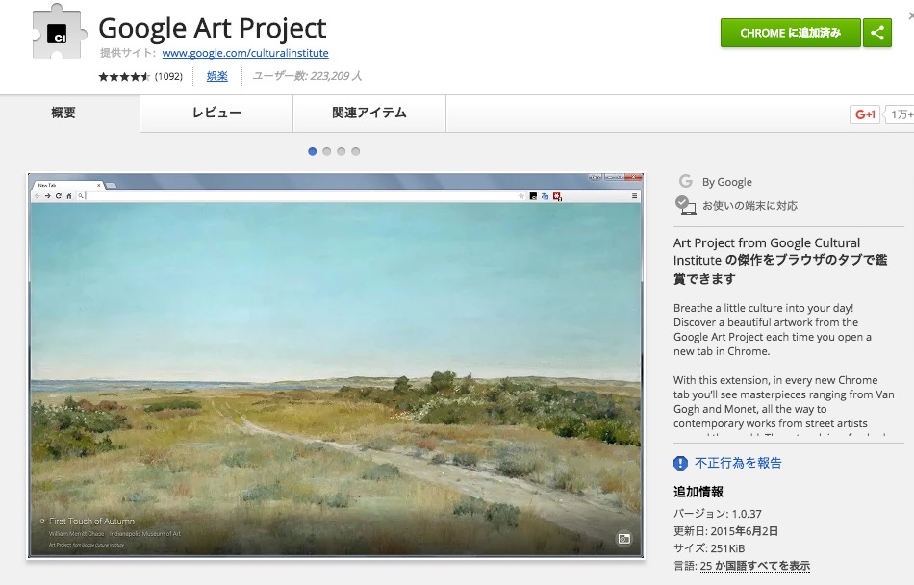Click the New Tab tab in preview browser
This screenshot has height=585, width=914.
click(x=67, y=185)
